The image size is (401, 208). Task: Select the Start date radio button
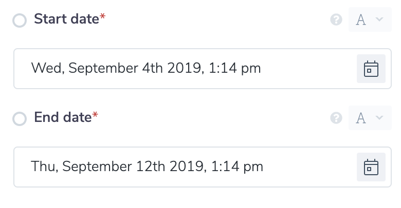pos(20,20)
